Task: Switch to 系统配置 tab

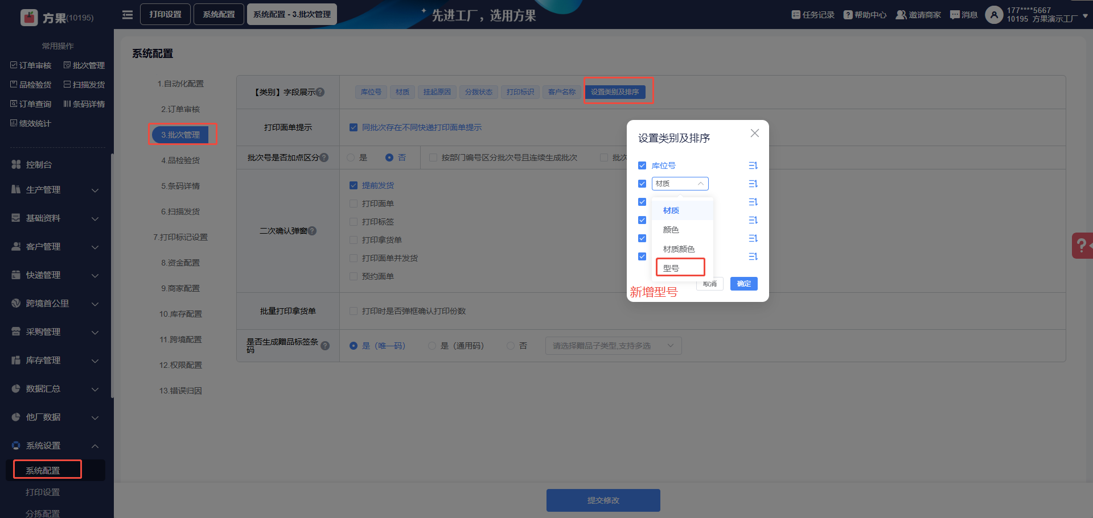Action: [219, 14]
